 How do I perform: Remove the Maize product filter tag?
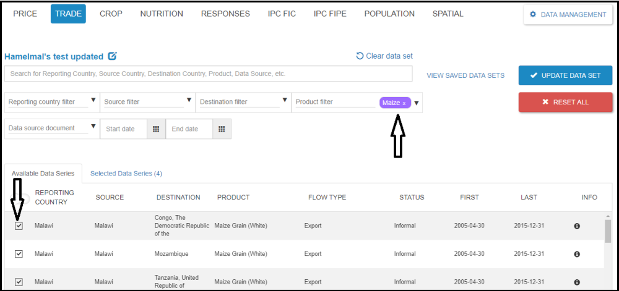point(404,103)
